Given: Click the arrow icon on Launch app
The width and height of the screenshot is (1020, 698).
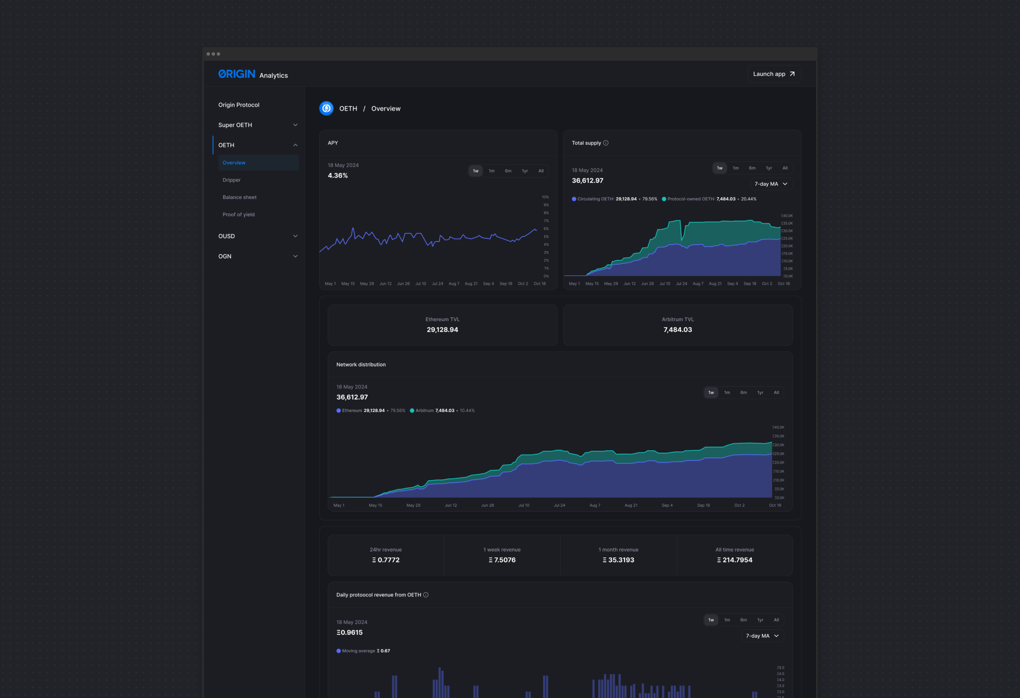Looking at the screenshot, I should (792, 74).
